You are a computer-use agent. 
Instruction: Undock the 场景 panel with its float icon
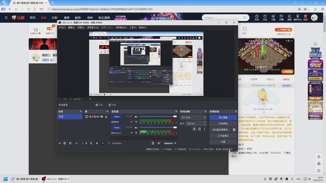81,111
